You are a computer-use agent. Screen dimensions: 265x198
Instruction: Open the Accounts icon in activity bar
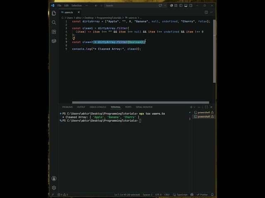pos(54,179)
